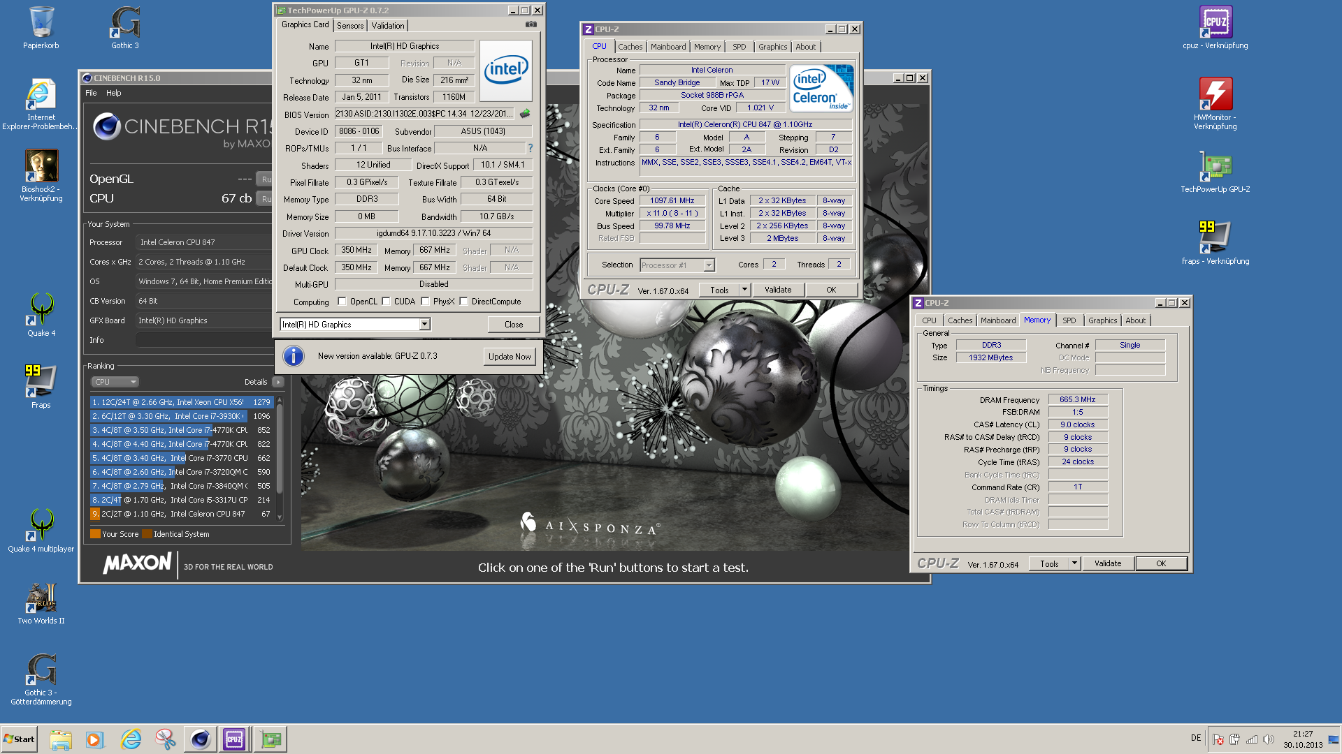Open the Processor #1 selection dropdown

(709, 265)
